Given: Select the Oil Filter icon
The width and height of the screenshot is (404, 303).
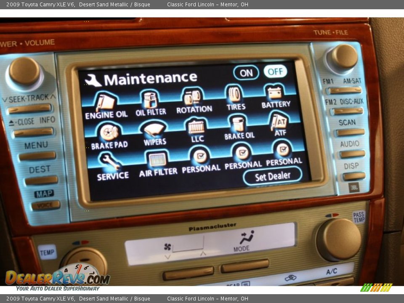Looking at the screenshot, I should click(x=150, y=101).
